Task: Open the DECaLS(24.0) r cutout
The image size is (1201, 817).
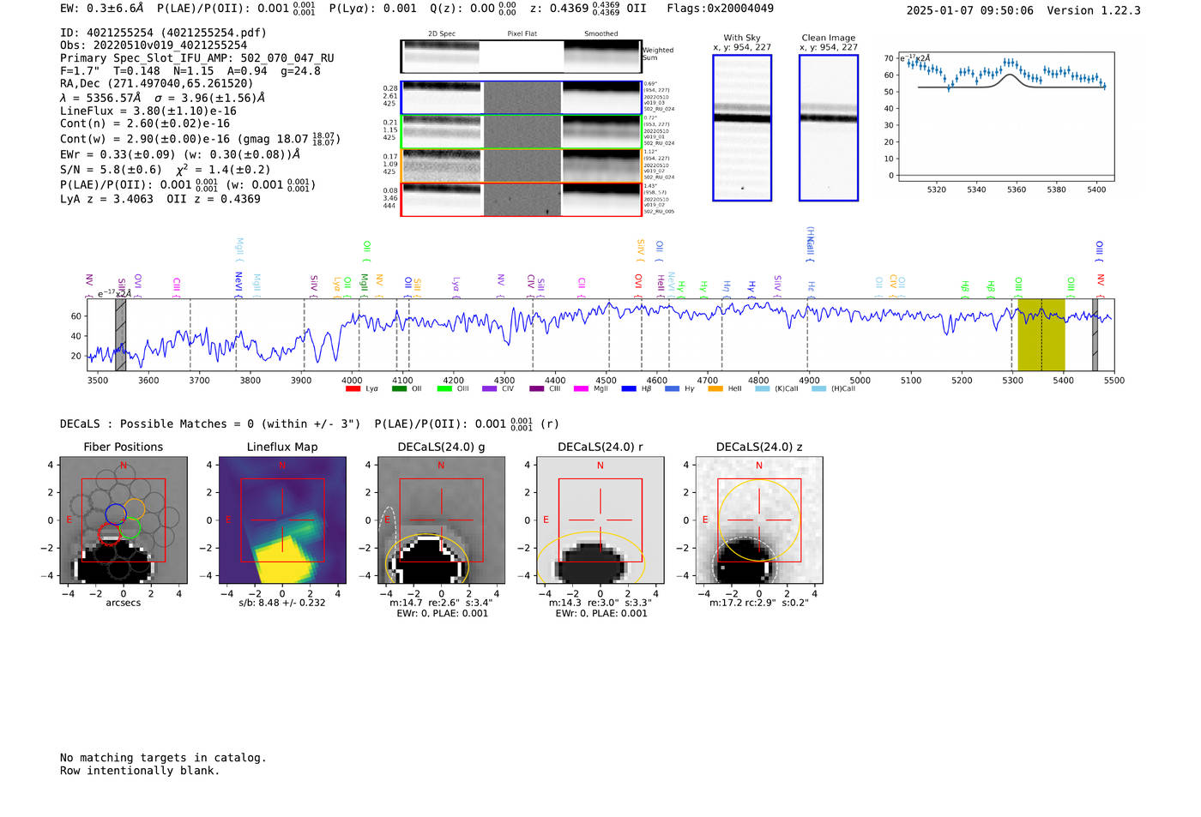Action: [600, 520]
